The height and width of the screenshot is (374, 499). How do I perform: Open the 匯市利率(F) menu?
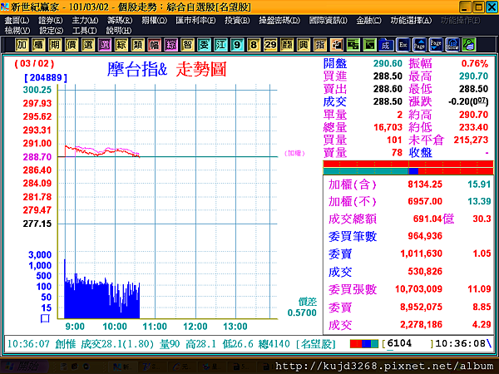pos(195,20)
